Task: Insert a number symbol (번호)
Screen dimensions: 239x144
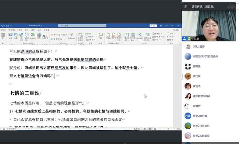Action: click(170, 40)
